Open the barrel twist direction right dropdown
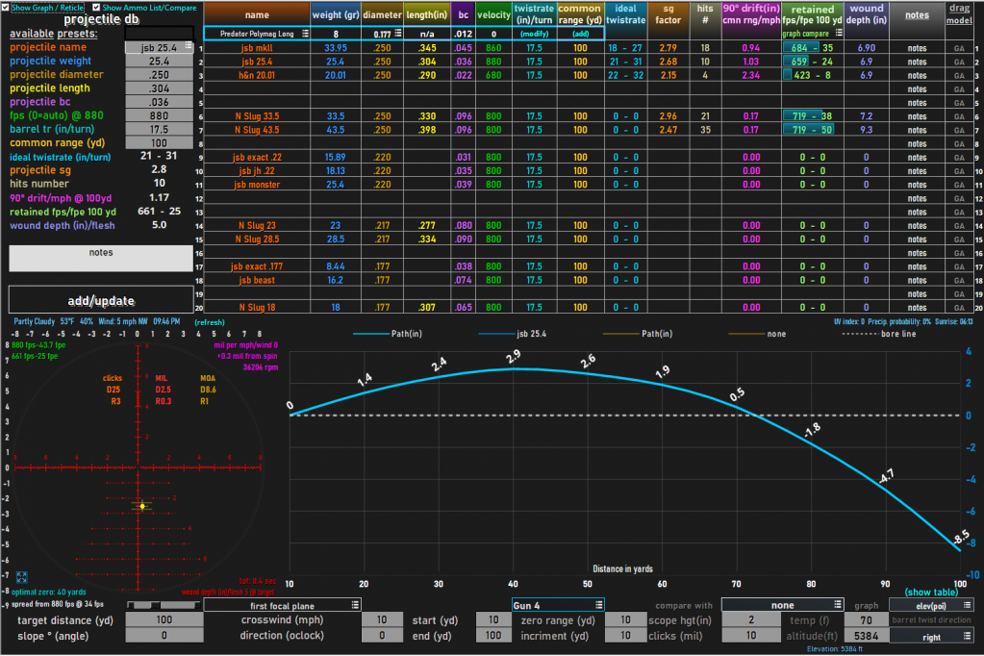Image resolution: width=984 pixels, height=656 pixels. pyautogui.click(x=967, y=637)
